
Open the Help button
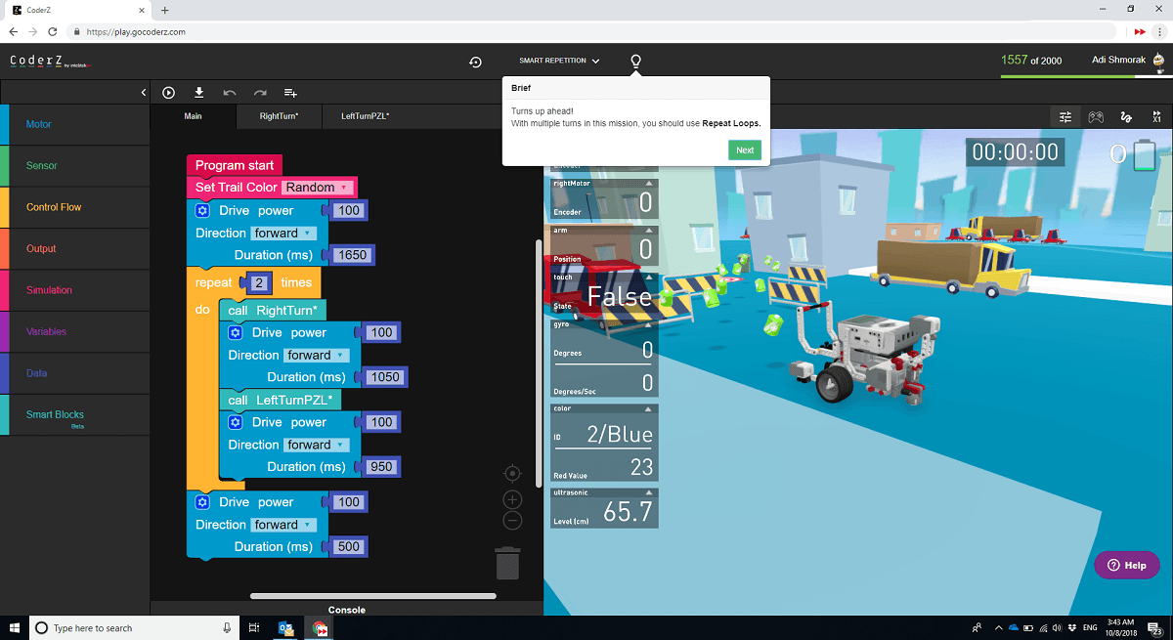pyautogui.click(x=1126, y=565)
